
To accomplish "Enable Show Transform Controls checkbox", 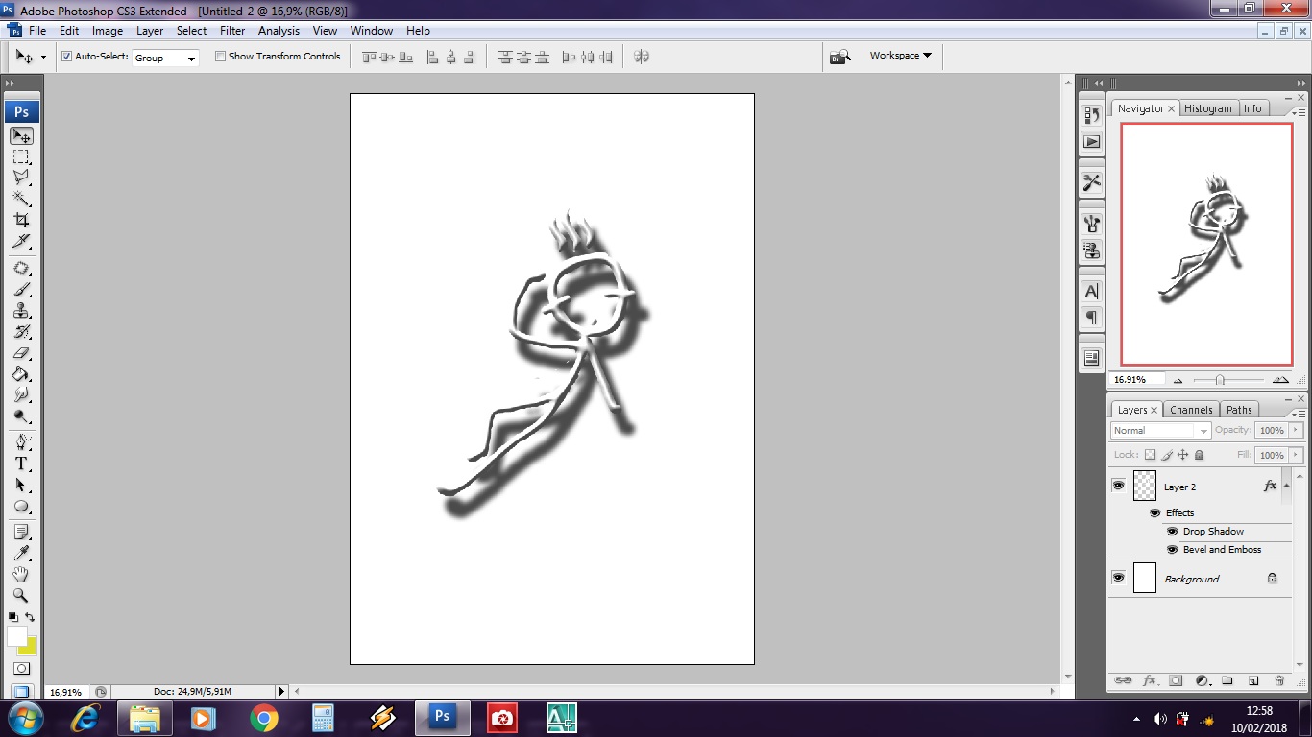I will [220, 57].
